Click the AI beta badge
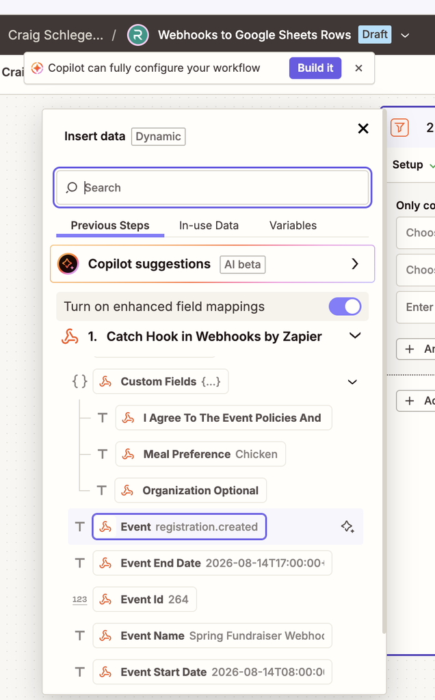Screen dimensions: 435x700 (x=243, y=265)
